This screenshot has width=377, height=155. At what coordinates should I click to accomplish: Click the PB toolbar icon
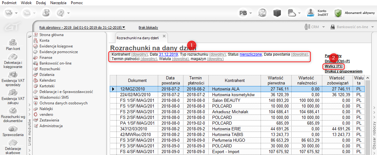click(x=243, y=13)
